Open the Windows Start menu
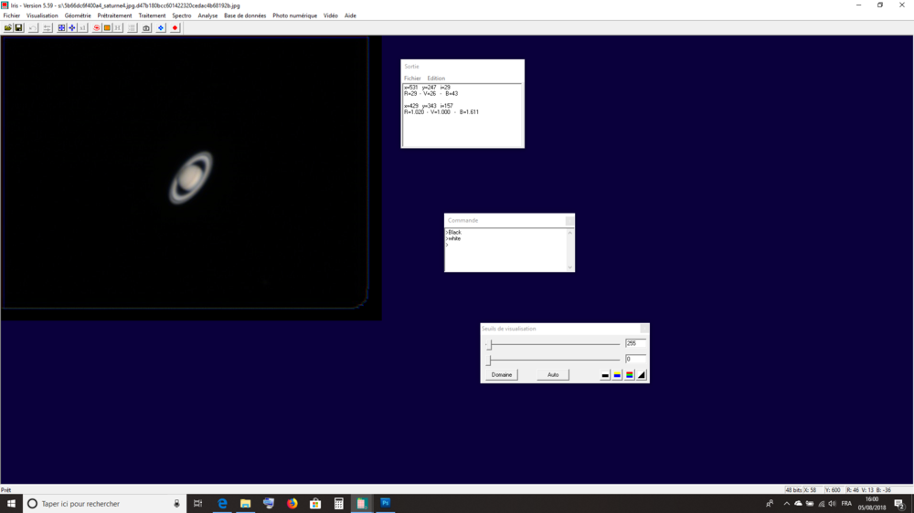This screenshot has height=513, width=914. 11,504
